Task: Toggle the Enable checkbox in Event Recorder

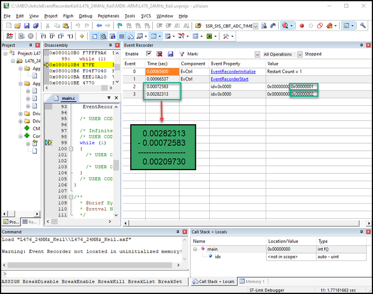Action: pyautogui.click(x=149, y=54)
